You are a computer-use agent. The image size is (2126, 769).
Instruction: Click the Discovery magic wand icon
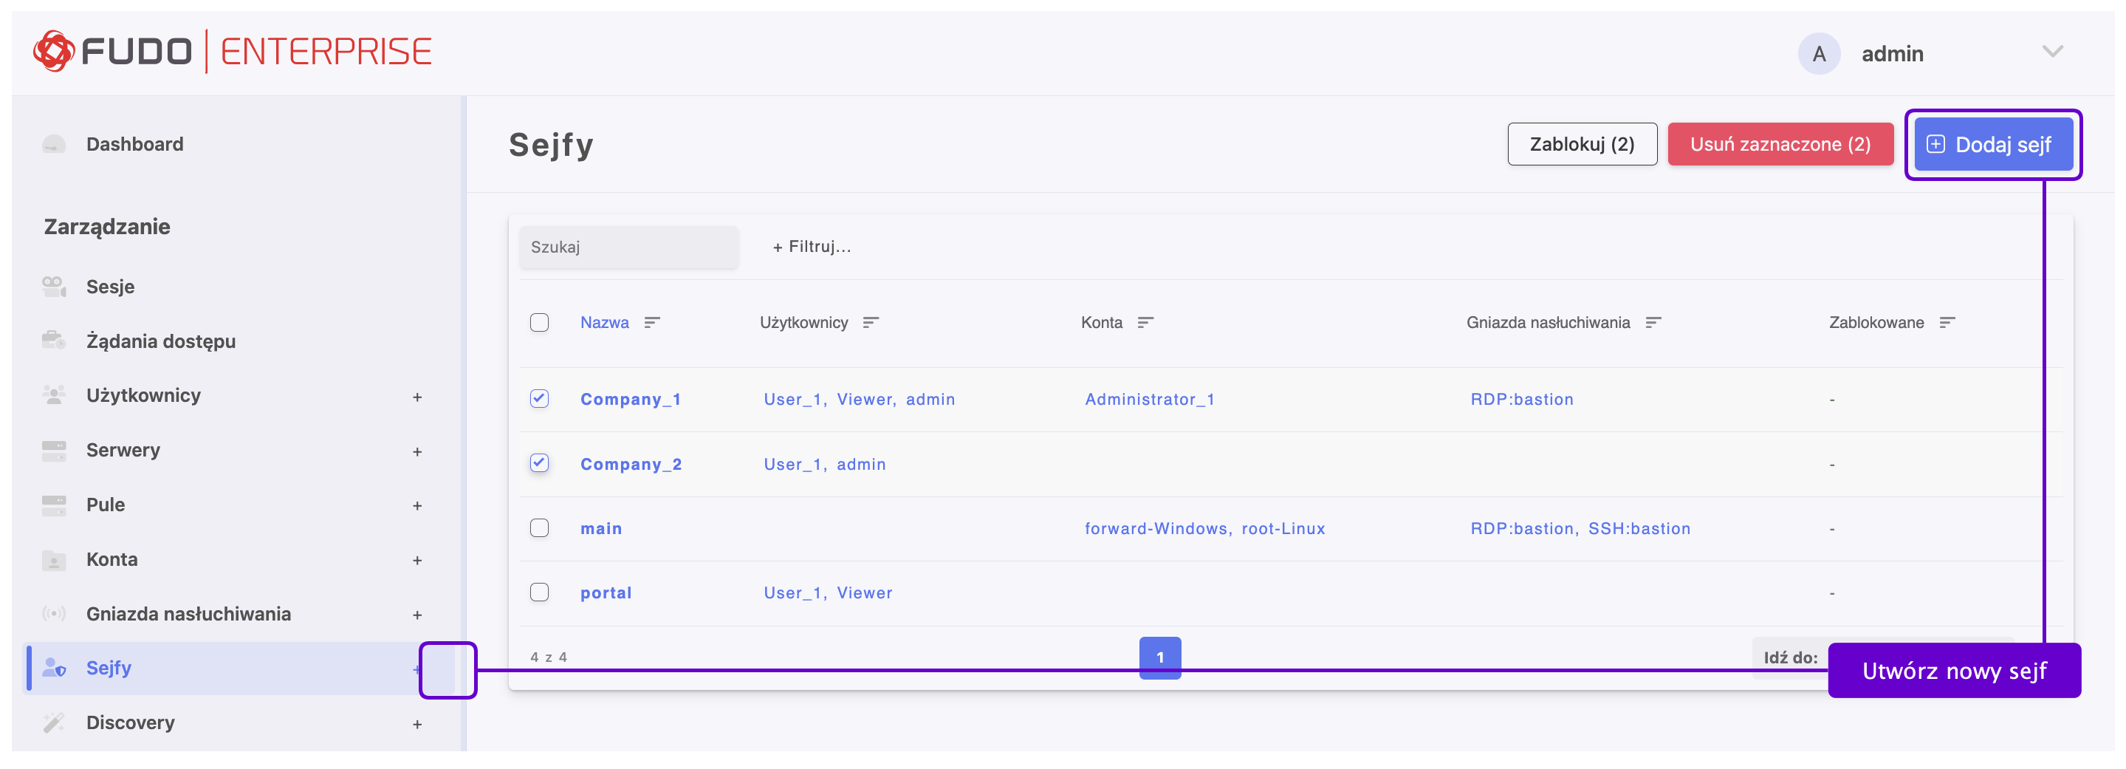point(54,722)
